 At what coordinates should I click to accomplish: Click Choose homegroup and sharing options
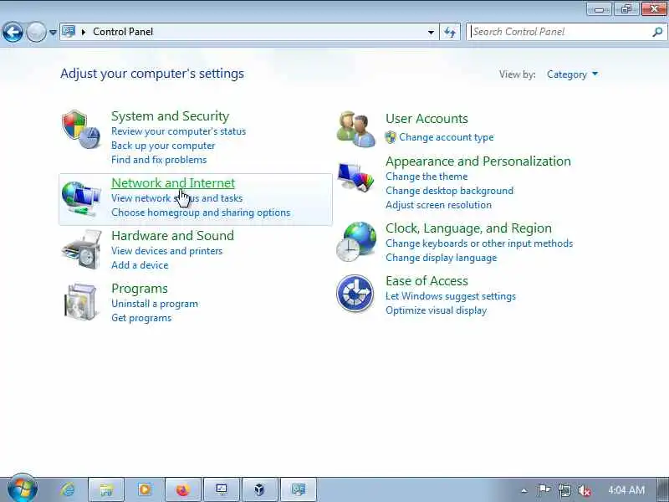coord(201,213)
